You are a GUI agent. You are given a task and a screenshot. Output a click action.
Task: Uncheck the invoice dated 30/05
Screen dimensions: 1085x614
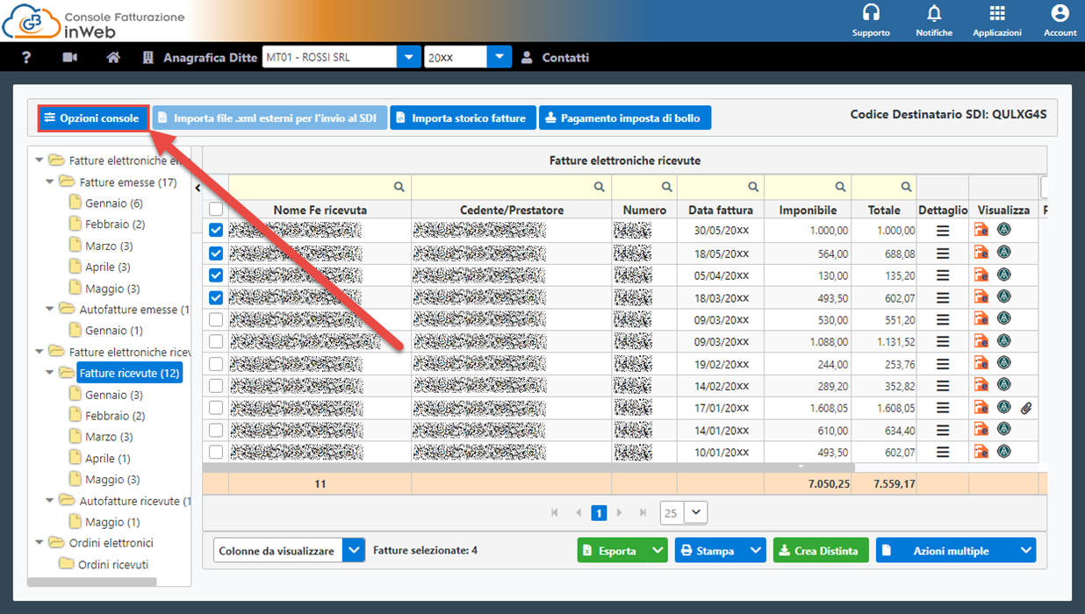pyautogui.click(x=216, y=231)
